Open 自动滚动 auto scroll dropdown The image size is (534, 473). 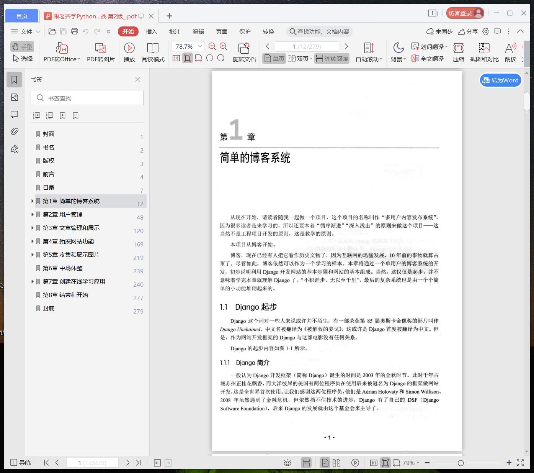click(x=369, y=52)
